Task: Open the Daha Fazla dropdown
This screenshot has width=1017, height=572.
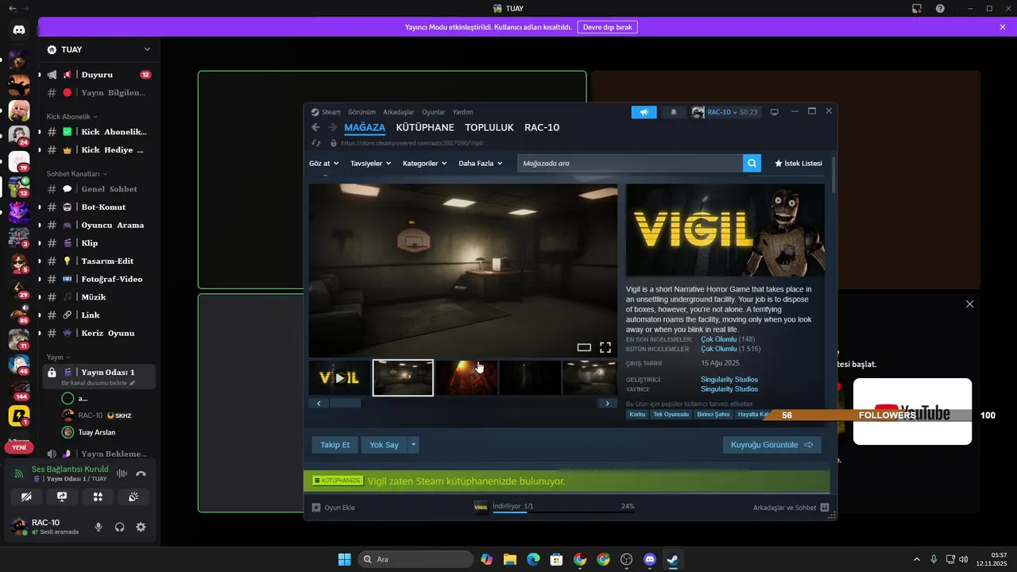Action: (481, 163)
